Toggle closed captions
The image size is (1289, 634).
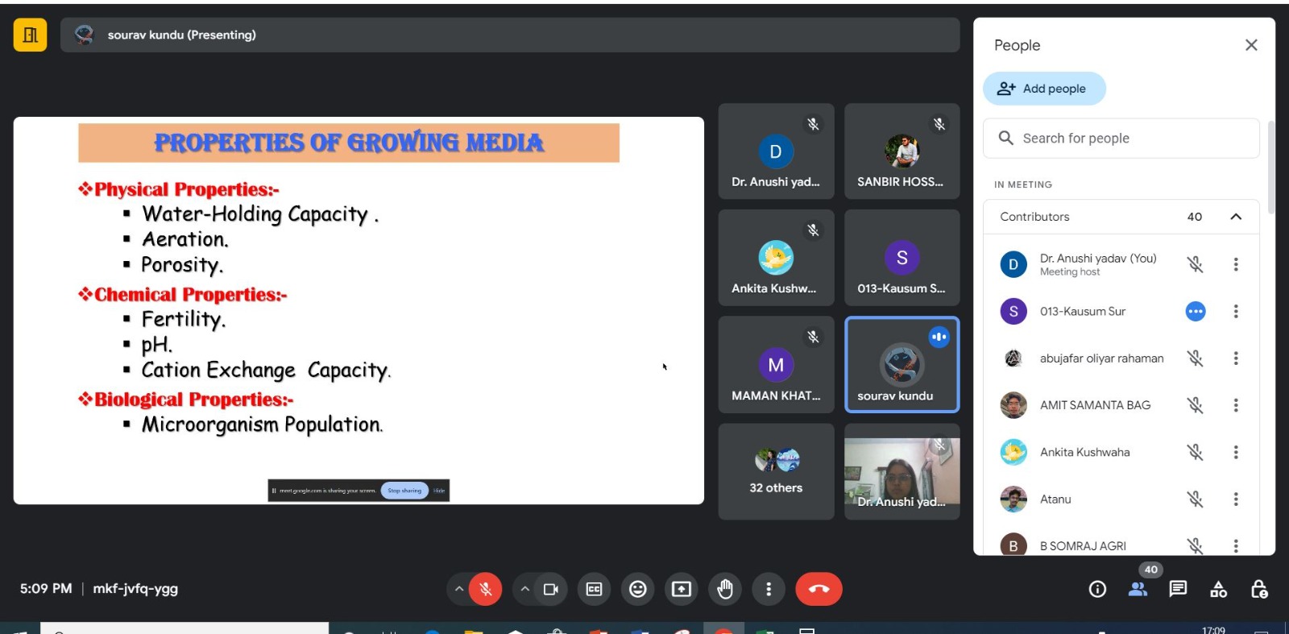tap(595, 589)
